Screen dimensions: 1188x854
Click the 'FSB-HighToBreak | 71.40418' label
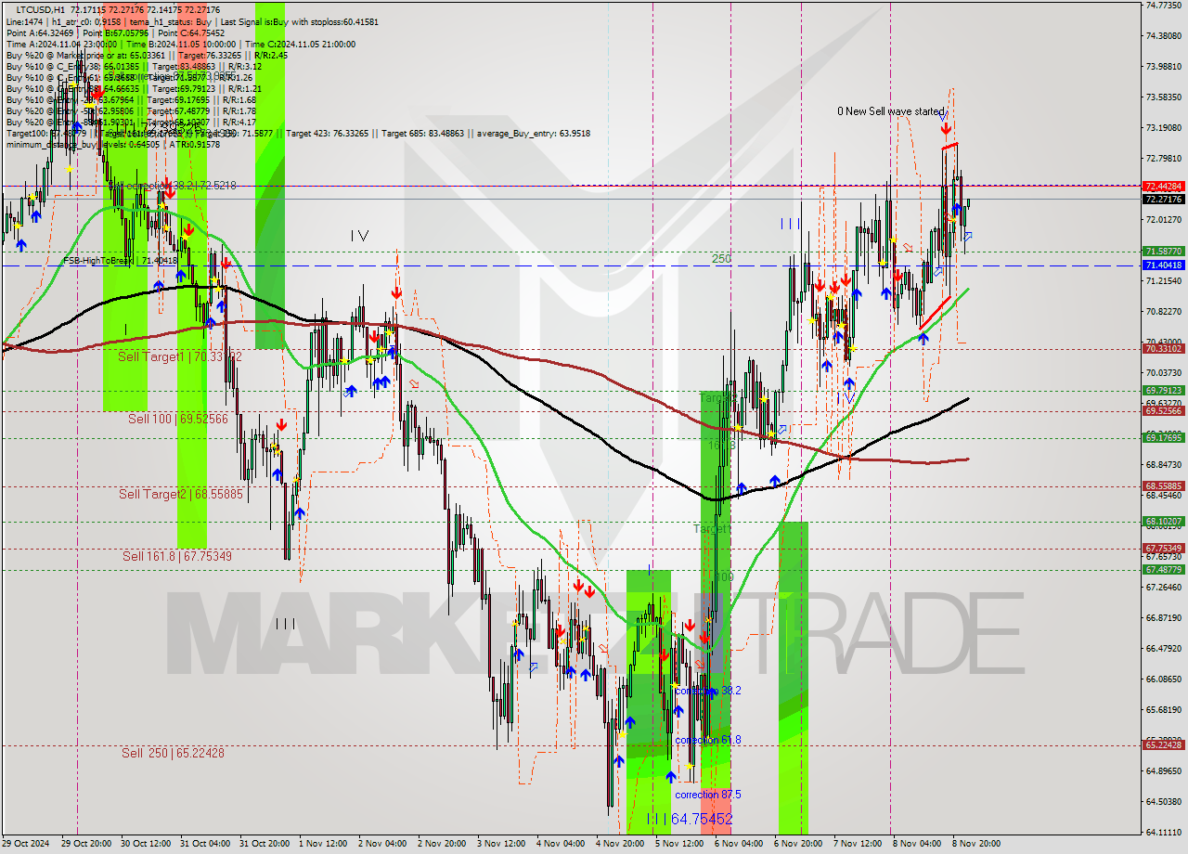[x=119, y=262]
